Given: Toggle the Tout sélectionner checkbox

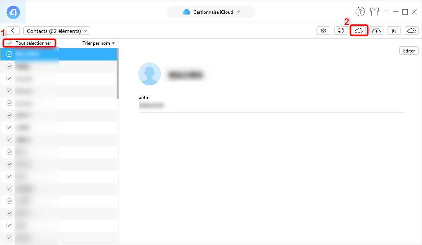Looking at the screenshot, I should [10, 43].
